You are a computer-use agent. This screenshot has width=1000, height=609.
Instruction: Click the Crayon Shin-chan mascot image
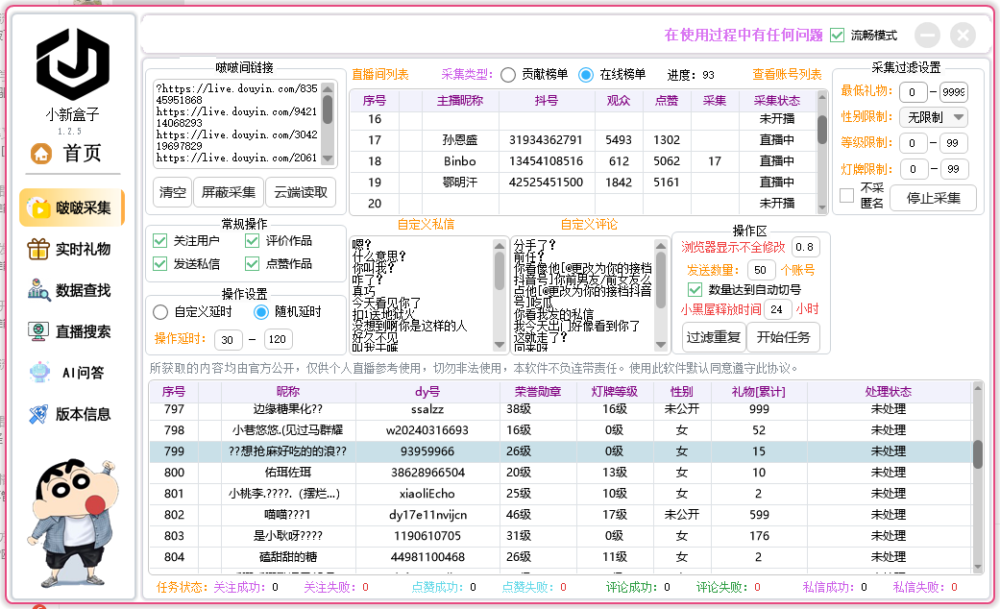point(72,522)
